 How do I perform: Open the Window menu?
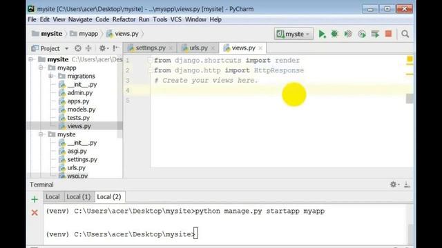tap(195, 19)
